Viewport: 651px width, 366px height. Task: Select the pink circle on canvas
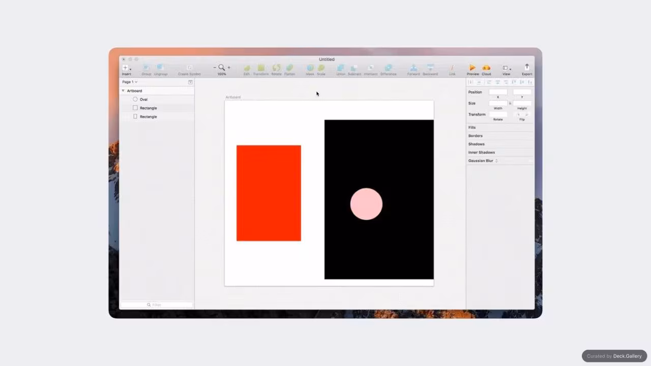366,204
